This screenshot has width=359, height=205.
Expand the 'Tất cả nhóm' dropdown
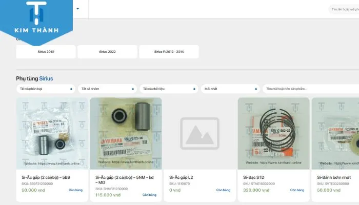(x=107, y=89)
